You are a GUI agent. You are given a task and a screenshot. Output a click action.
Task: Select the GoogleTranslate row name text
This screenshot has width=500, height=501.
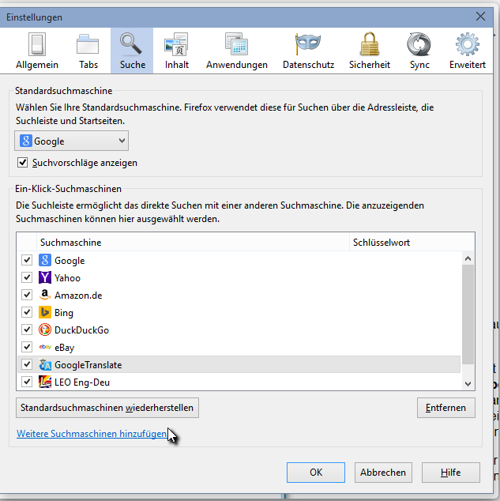(88, 365)
